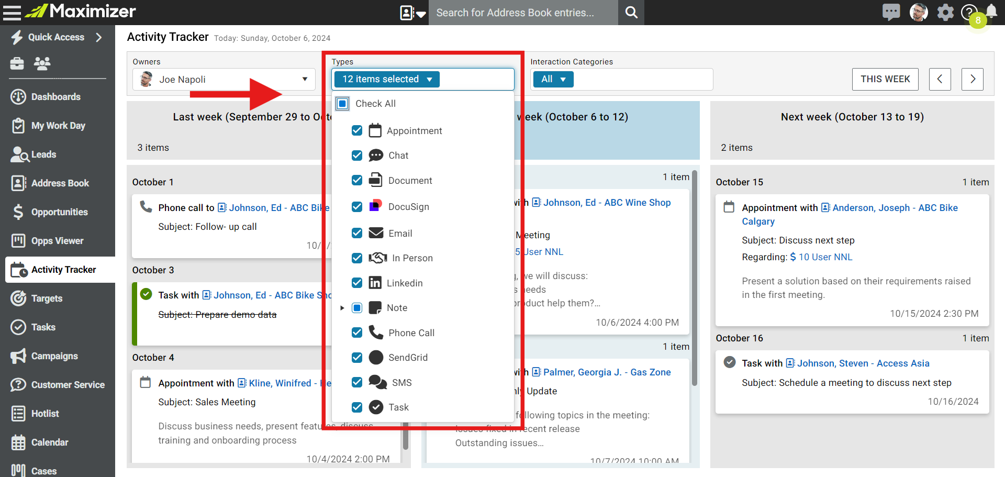Open the Owners dropdown for Joe Napoli
Image resolution: width=1005 pixels, height=477 pixels.
click(x=224, y=79)
